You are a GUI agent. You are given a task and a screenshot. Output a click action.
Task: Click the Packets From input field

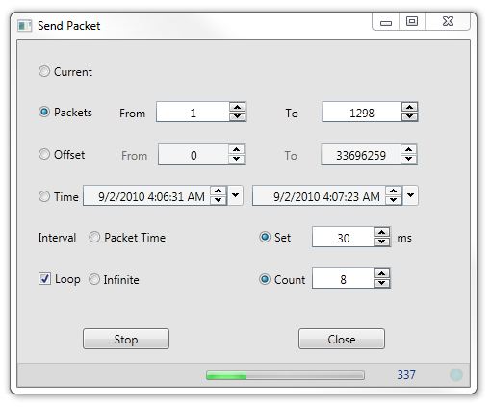(x=193, y=112)
